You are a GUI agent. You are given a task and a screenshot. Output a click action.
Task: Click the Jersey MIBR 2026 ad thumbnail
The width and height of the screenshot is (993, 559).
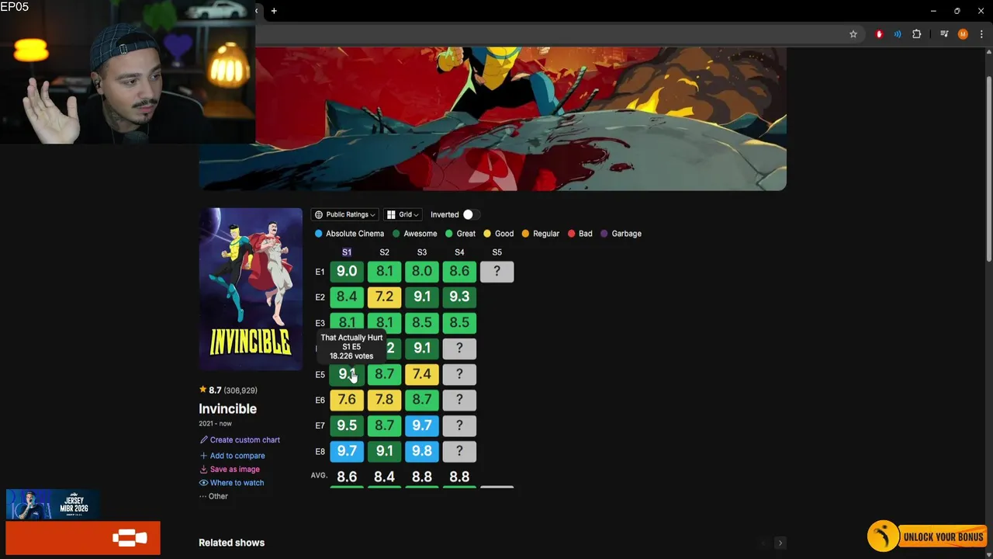(53, 505)
